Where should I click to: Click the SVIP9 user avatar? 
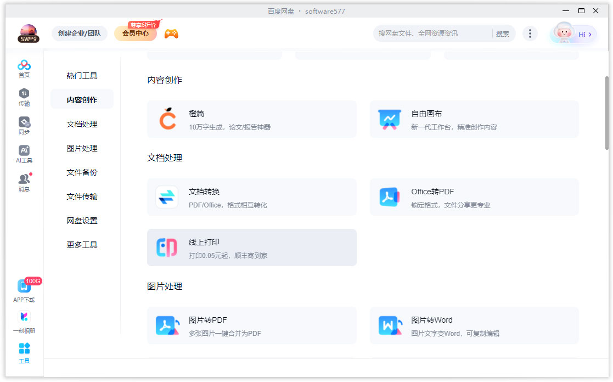(28, 33)
